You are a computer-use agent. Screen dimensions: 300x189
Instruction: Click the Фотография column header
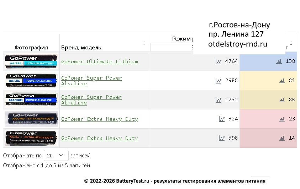coord(31,47)
